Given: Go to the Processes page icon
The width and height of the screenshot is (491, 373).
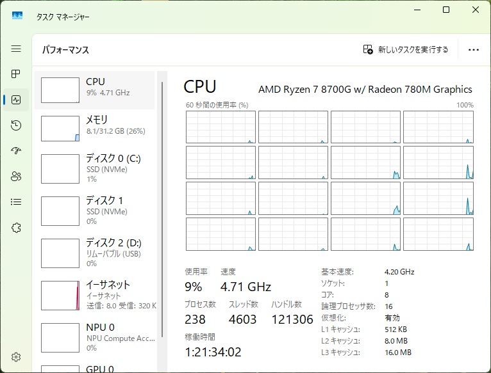Looking at the screenshot, I should click(x=16, y=74).
